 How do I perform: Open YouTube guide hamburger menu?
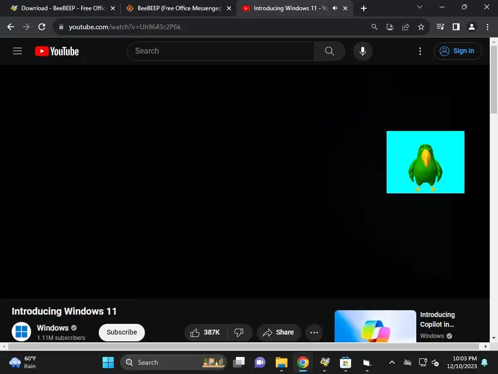tap(18, 51)
